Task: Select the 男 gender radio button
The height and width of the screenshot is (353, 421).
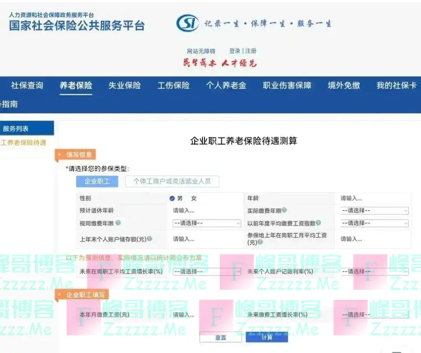Action: point(172,198)
